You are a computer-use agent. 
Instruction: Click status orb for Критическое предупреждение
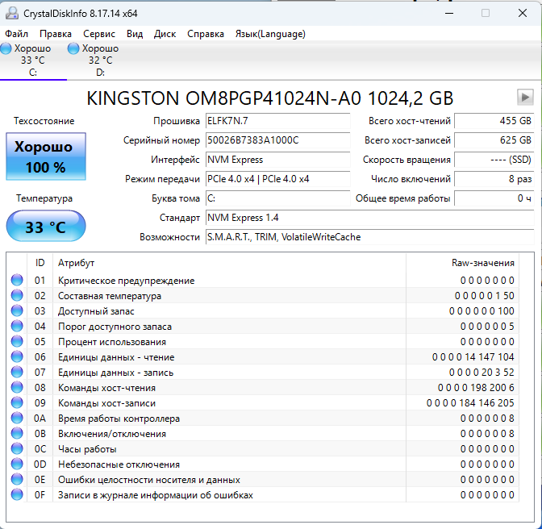pyautogui.click(x=17, y=281)
